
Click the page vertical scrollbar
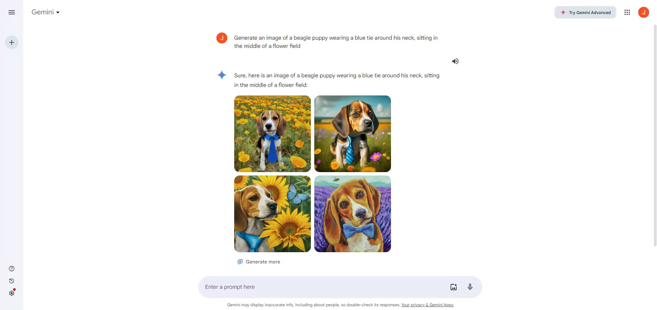(x=655, y=135)
